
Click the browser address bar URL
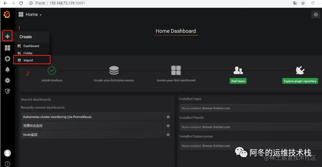click(x=67, y=3)
